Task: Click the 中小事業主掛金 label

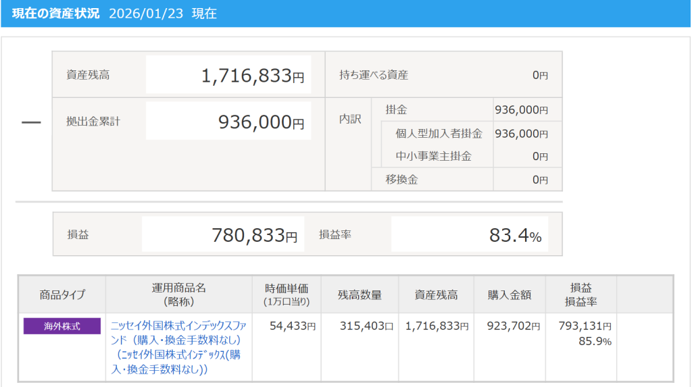Action: click(433, 156)
